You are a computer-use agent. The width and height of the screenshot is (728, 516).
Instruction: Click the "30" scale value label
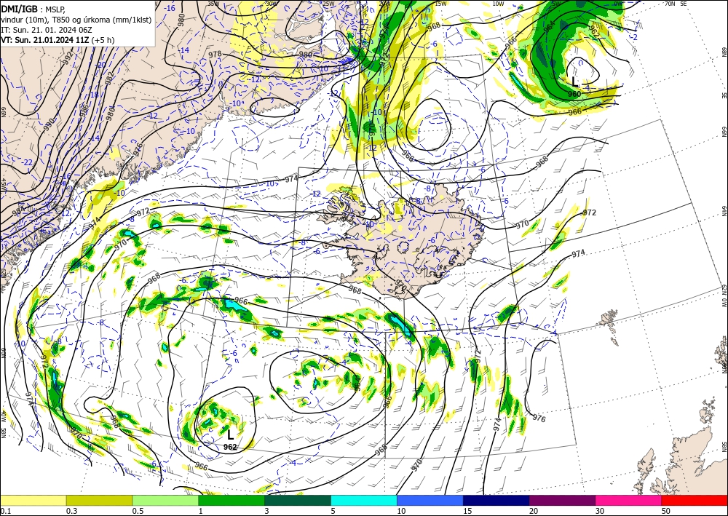point(600,511)
